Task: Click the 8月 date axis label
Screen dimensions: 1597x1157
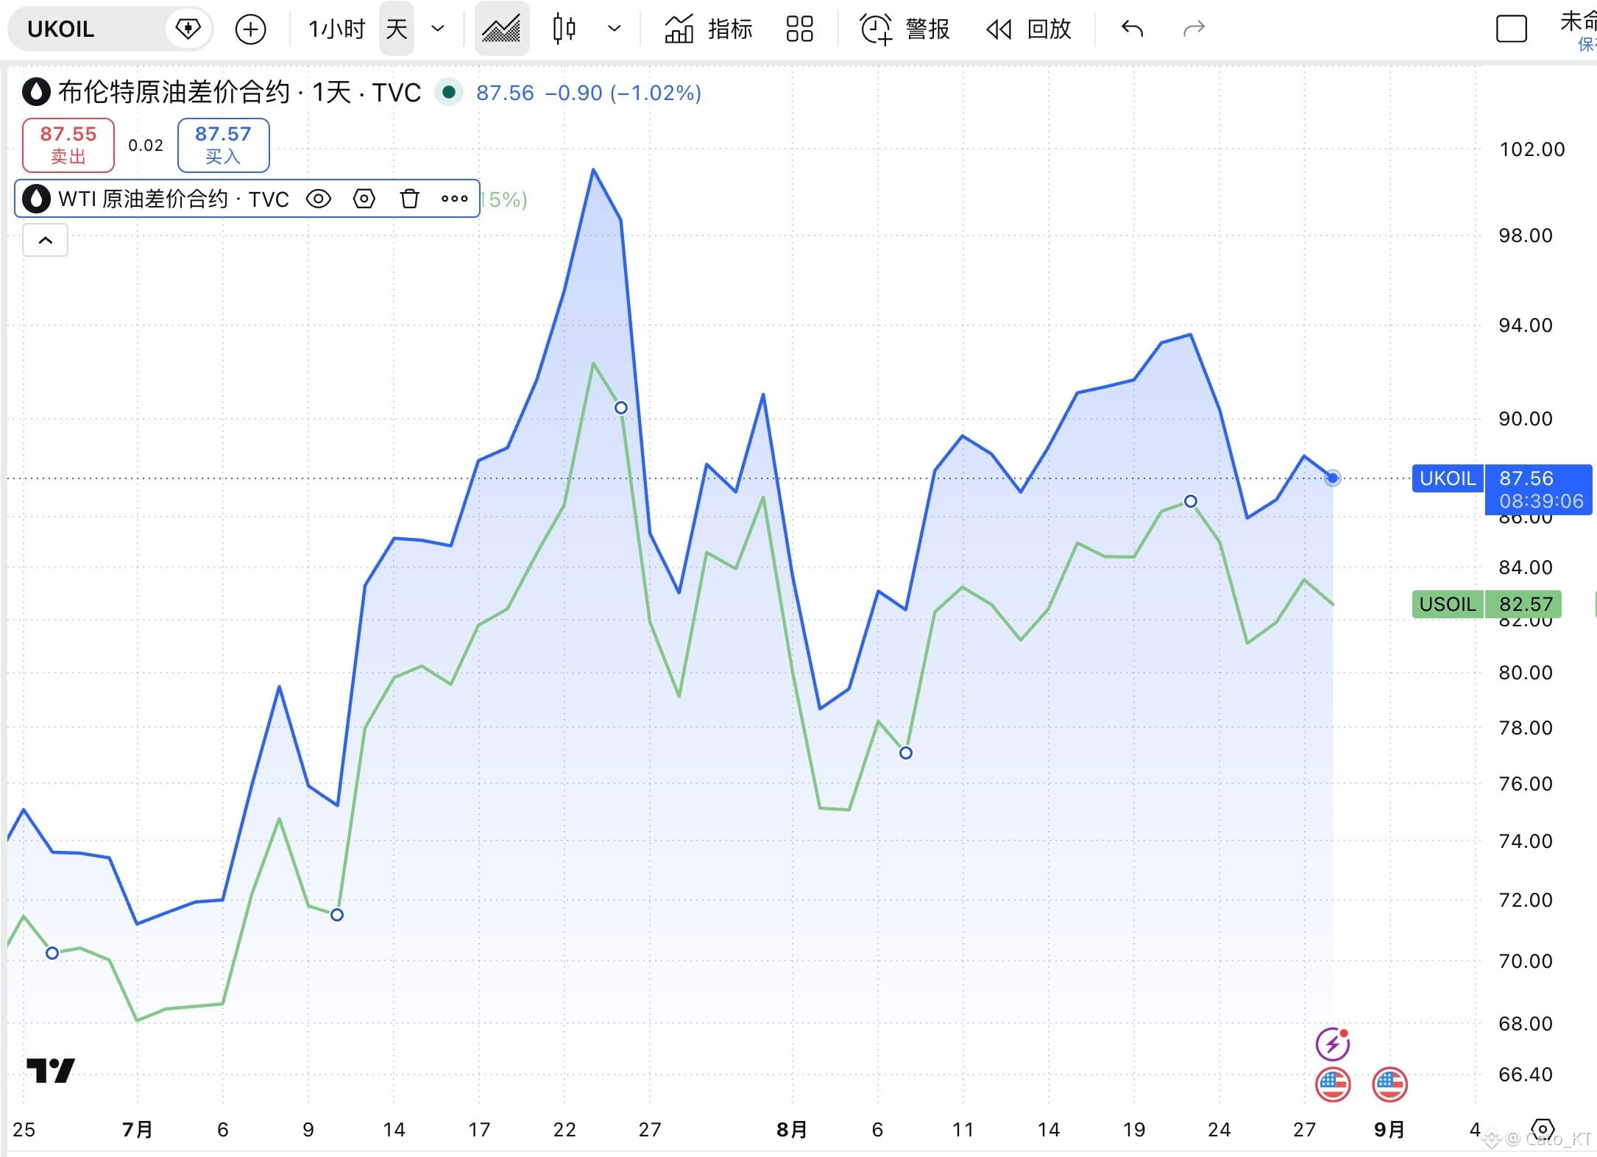Action: click(x=792, y=1129)
